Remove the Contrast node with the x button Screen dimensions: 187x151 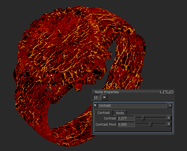170,105
